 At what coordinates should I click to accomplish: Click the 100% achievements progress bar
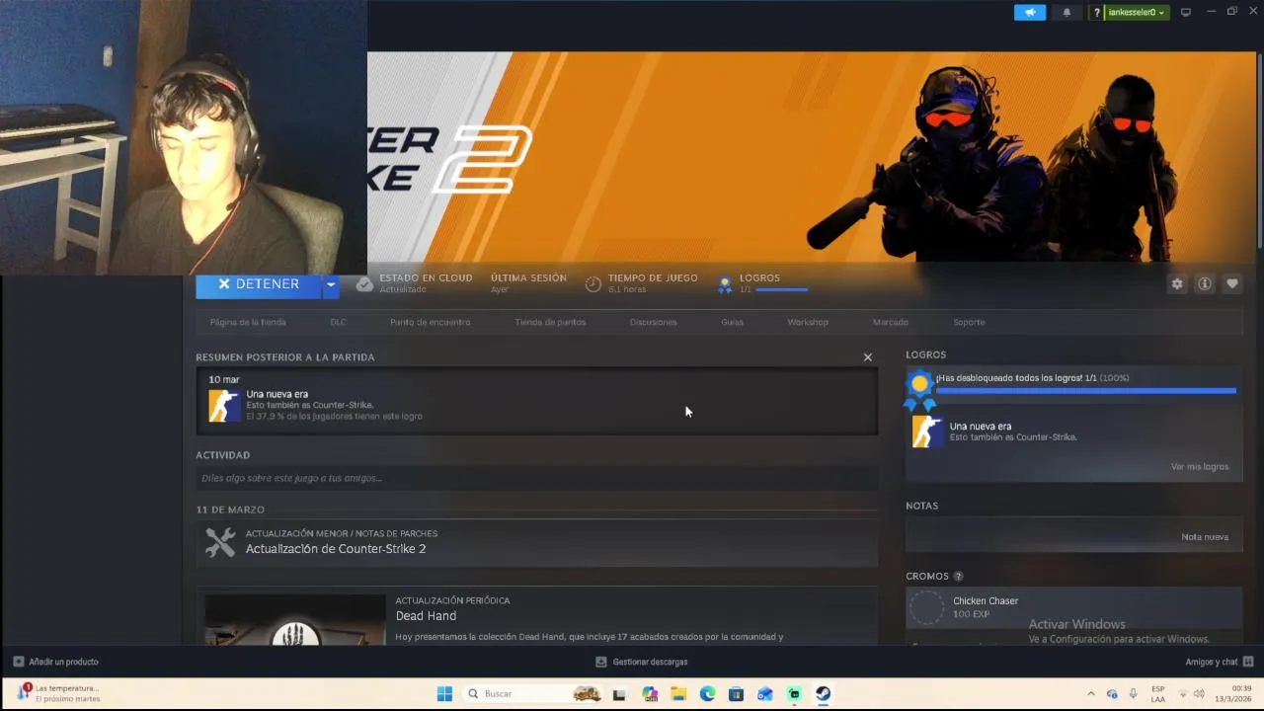[1086, 391]
